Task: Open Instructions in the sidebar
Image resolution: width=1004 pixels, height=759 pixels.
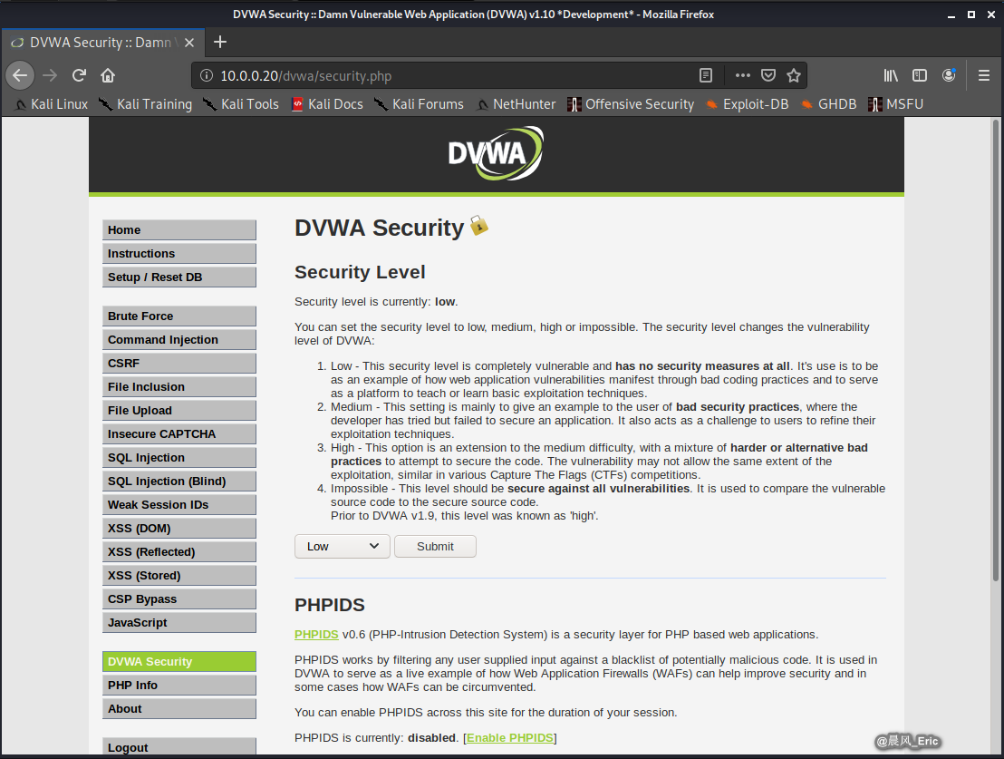Action: coord(179,254)
